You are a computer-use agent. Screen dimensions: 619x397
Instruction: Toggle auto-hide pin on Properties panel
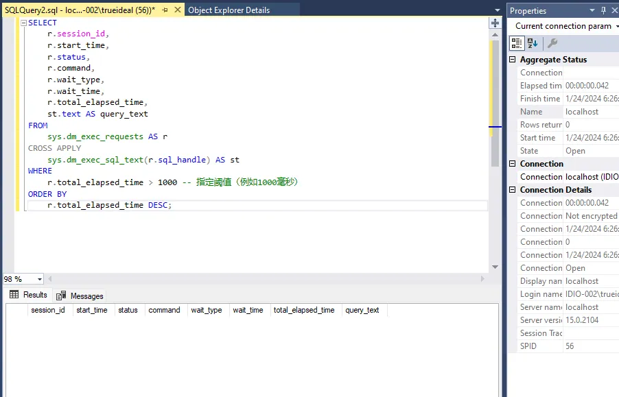(x=604, y=10)
